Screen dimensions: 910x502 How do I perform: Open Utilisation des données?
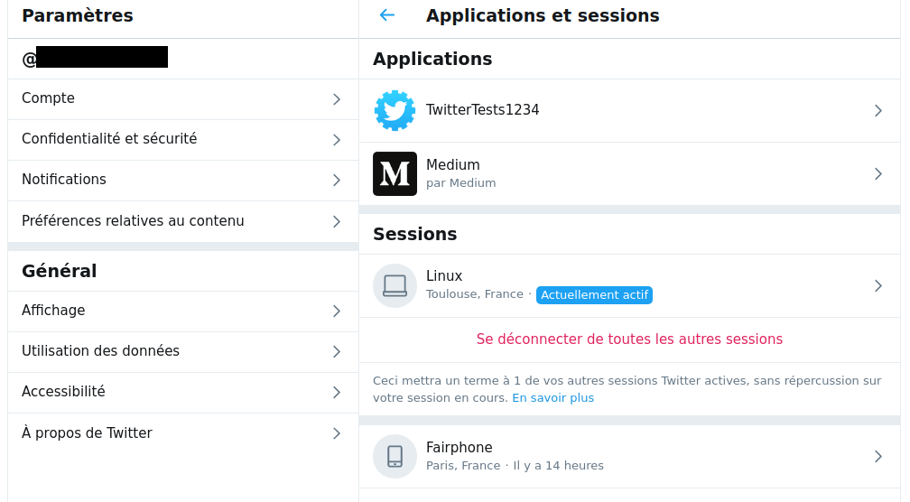182,352
